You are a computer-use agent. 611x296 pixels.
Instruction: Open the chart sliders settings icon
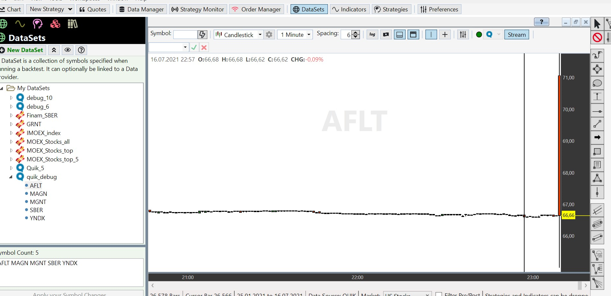(463, 34)
